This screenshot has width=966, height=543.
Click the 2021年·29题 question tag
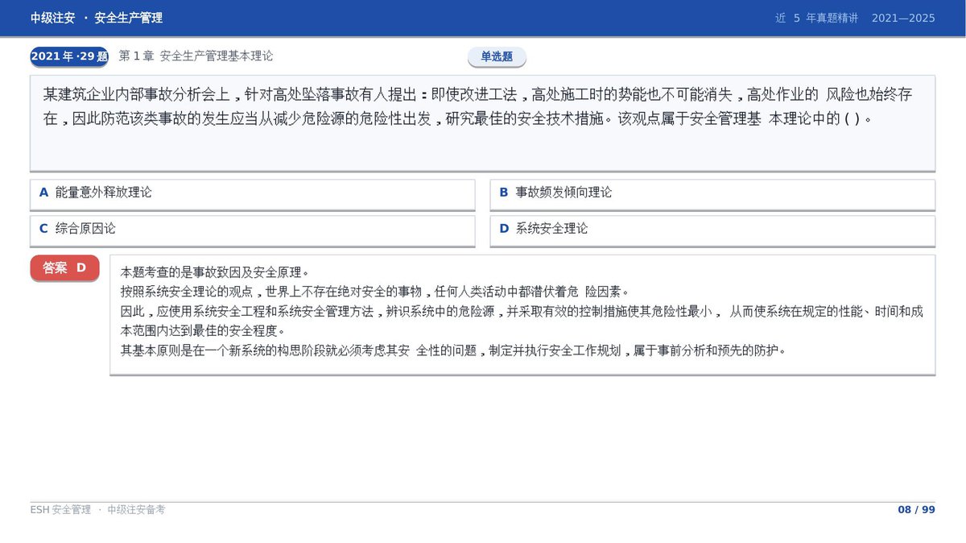click(69, 56)
